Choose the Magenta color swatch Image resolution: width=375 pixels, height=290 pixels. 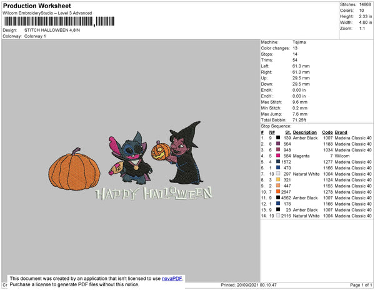278,156
